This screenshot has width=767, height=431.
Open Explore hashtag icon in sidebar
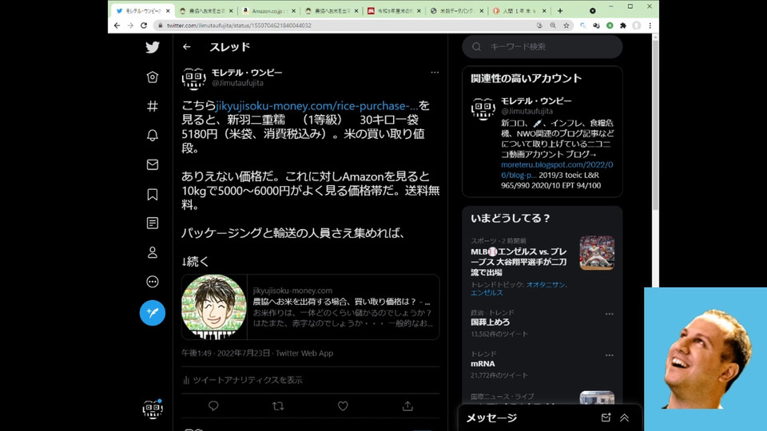point(153,106)
